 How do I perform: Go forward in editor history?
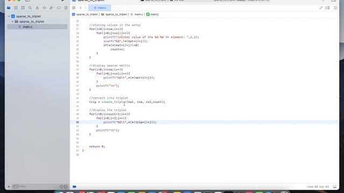(x=85, y=8)
